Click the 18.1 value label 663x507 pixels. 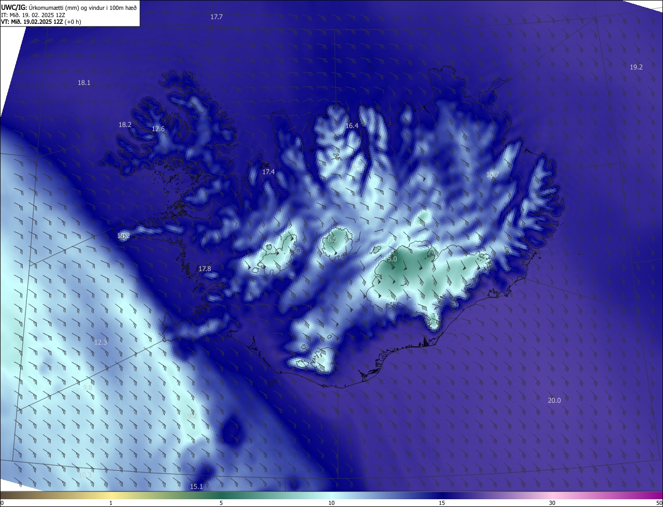84,83
